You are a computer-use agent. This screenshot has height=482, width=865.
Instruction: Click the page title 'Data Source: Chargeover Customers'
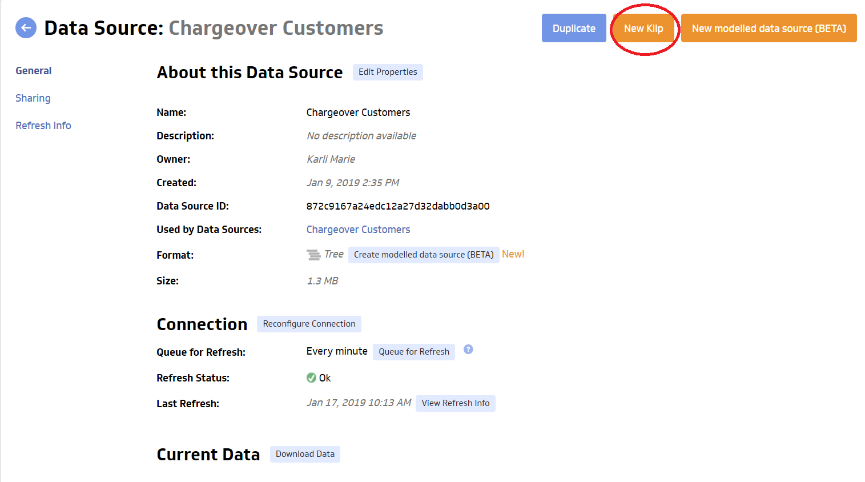pyautogui.click(x=214, y=28)
